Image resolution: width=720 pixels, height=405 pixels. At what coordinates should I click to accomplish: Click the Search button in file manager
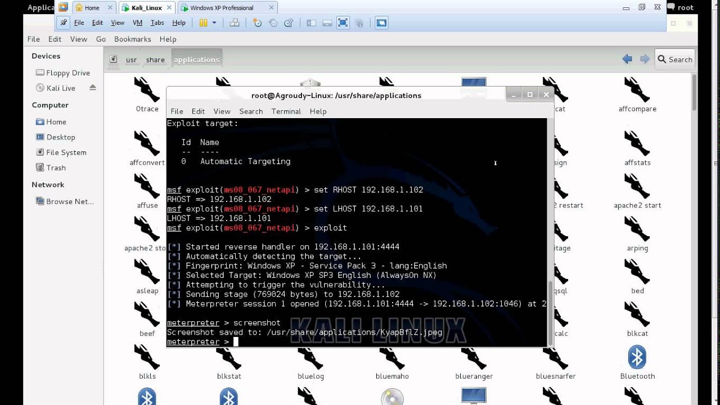[675, 59]
